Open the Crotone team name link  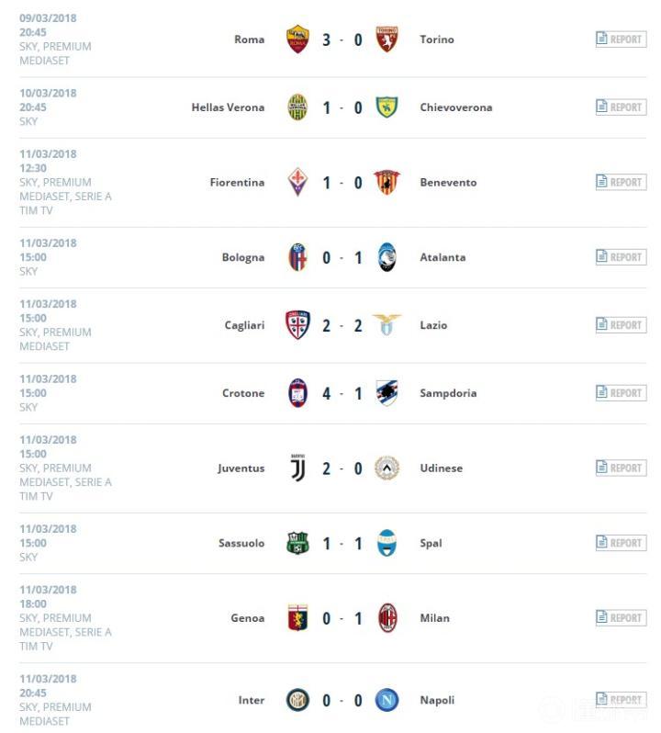tap(242, 393)
